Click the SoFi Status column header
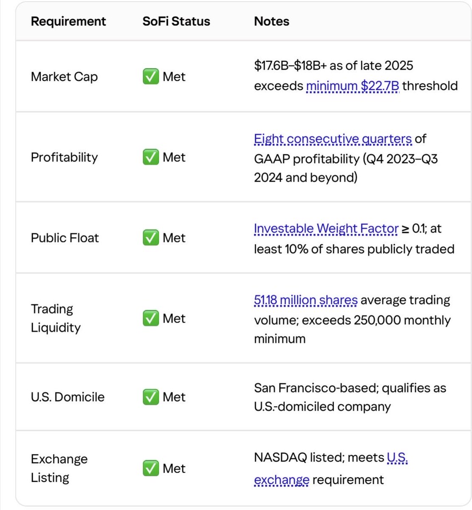The image size is (472, 510). click(x=176, y=21)
